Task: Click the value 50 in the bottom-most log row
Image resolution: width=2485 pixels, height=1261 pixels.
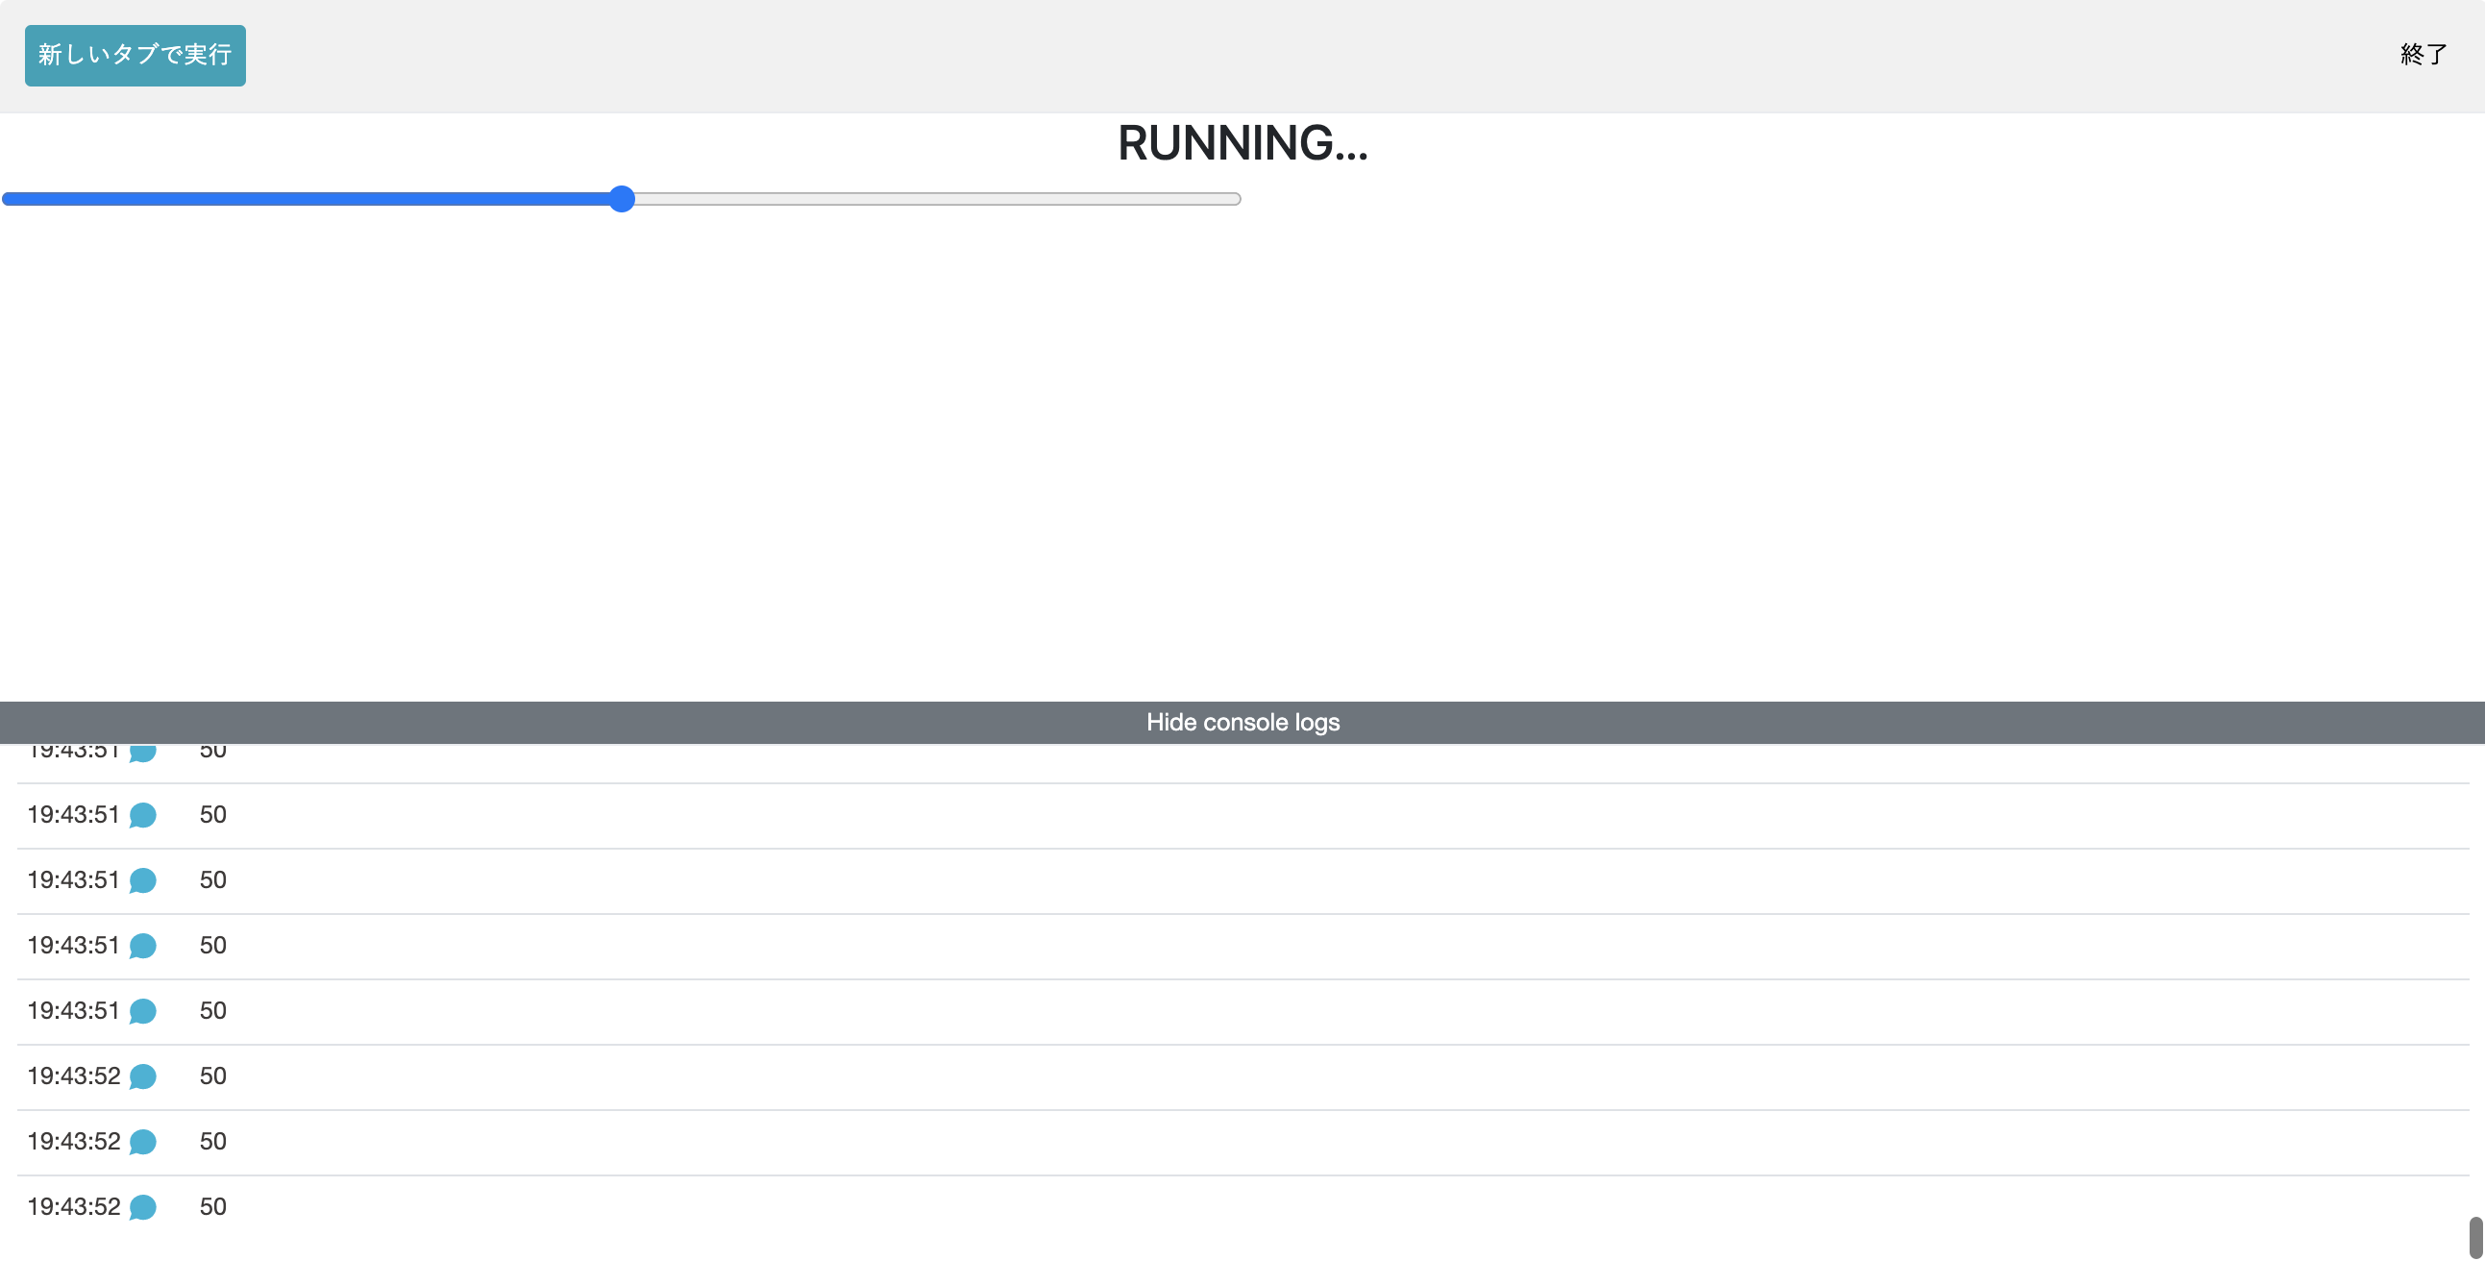Action: (x=212, y=1207)
